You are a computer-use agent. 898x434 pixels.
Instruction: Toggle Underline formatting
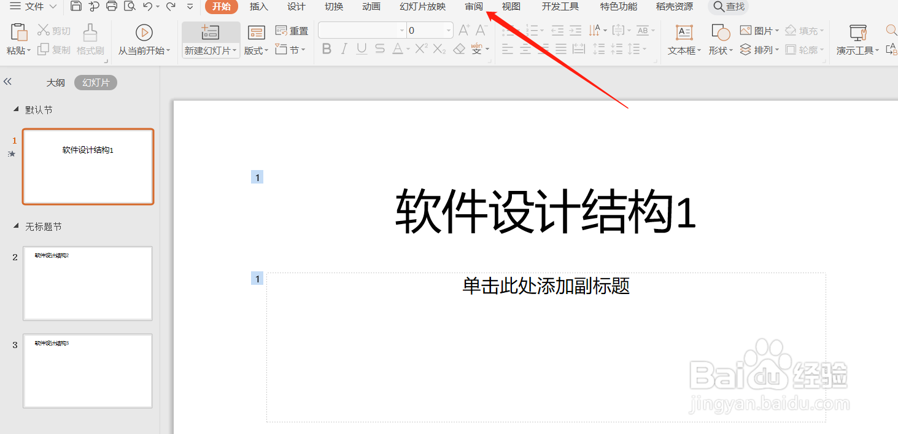tap(362, 49)
